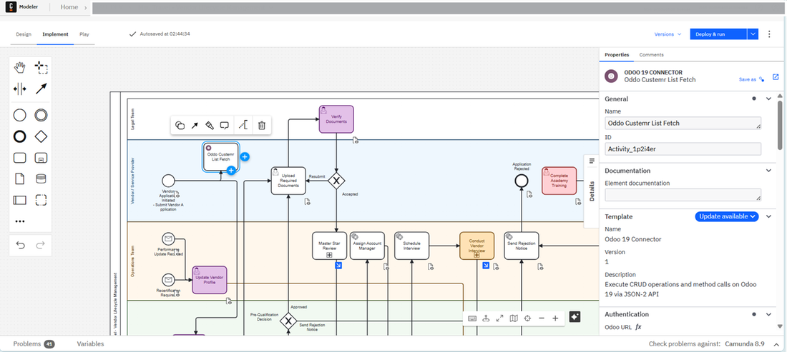This screenshot has height=352, width=787.
Task: Select the Complete Academy Training task
Action: (559, 181)
